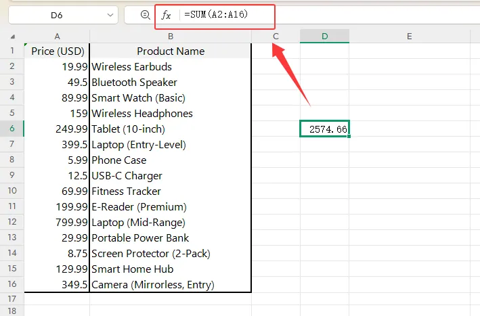
Task: Select the highlighted column D header
Action: point(325,36)
